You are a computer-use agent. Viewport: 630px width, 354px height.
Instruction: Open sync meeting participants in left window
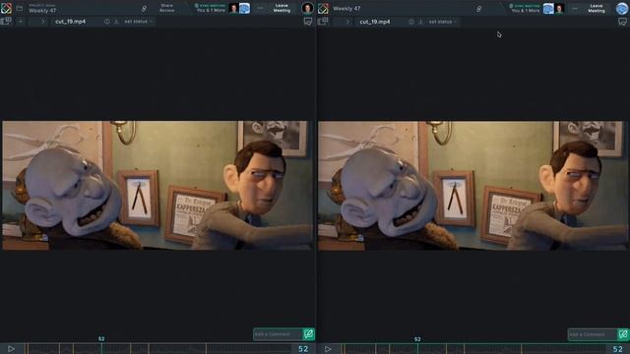[221, 8]
